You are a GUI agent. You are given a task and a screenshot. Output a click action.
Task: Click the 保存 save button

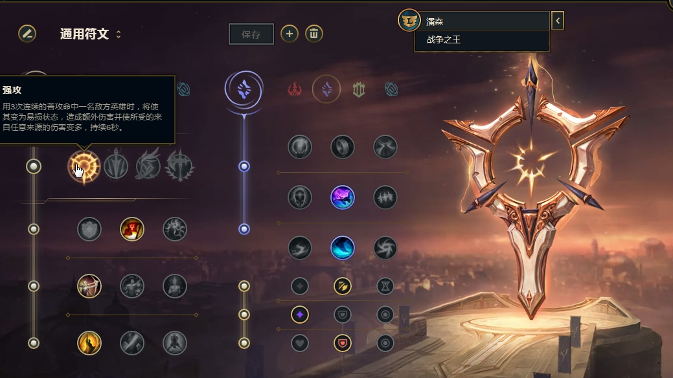point(251,34)
